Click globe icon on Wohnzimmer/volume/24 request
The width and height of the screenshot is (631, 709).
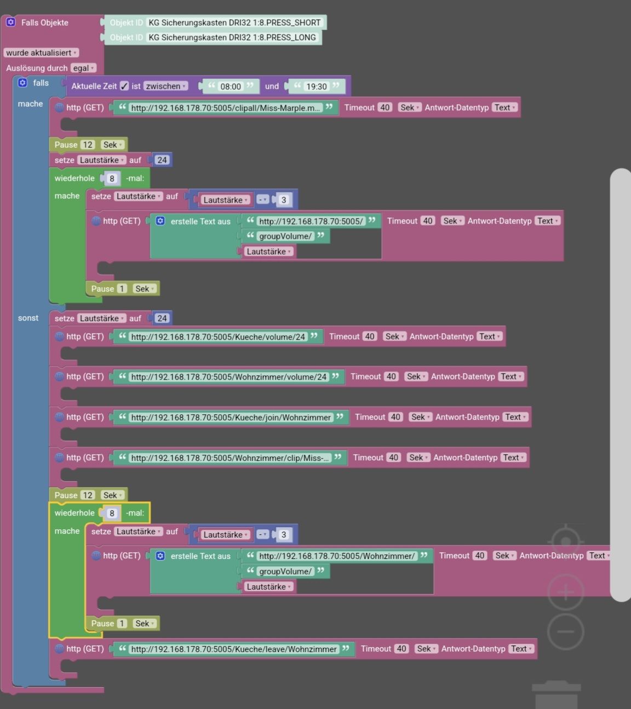(x=59, y=376)
